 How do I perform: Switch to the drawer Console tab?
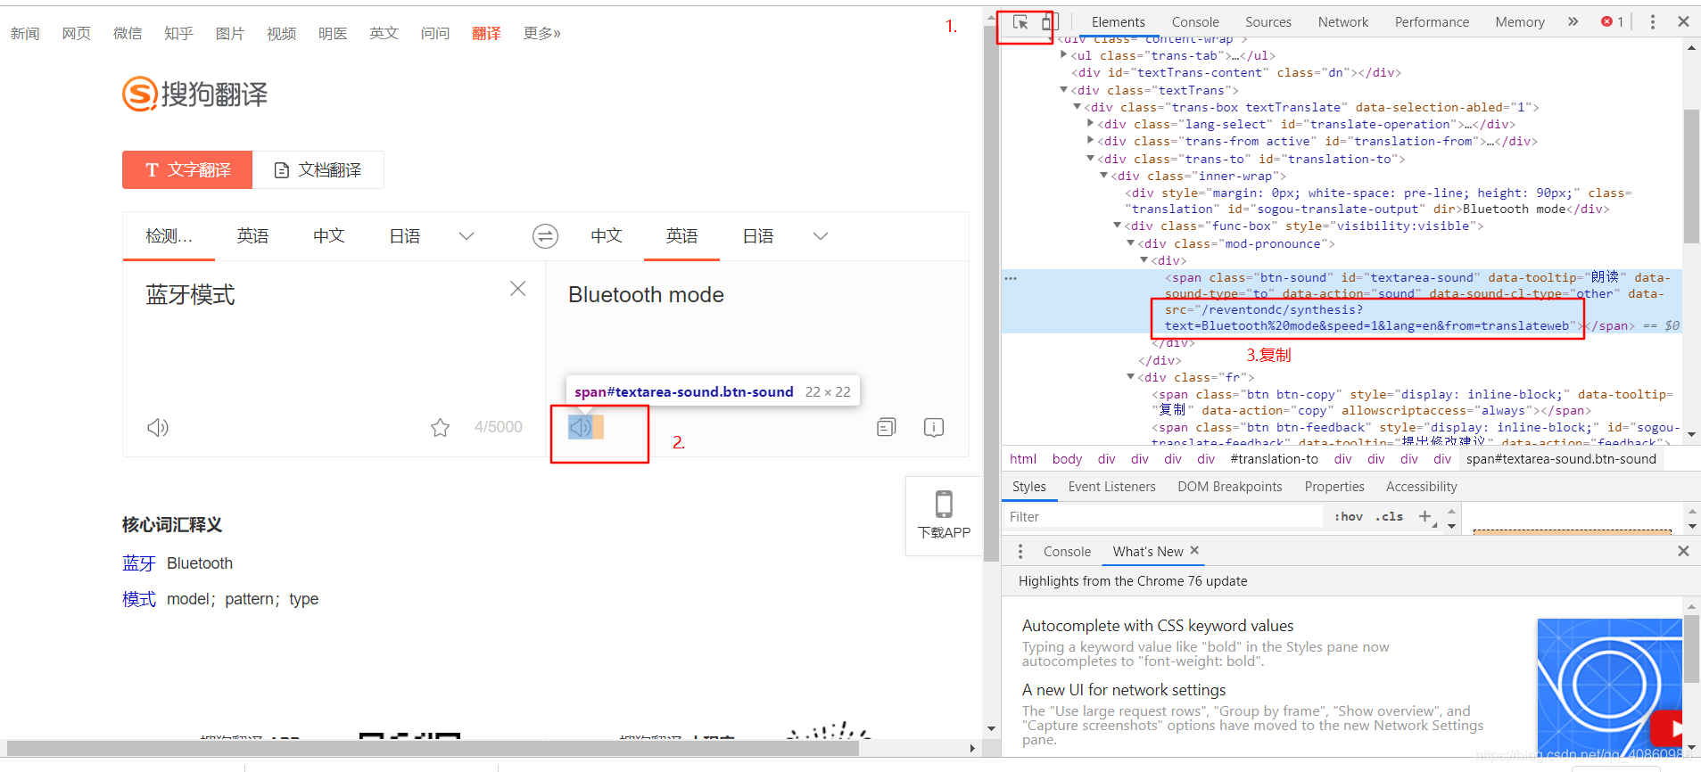coord(1067,552)
